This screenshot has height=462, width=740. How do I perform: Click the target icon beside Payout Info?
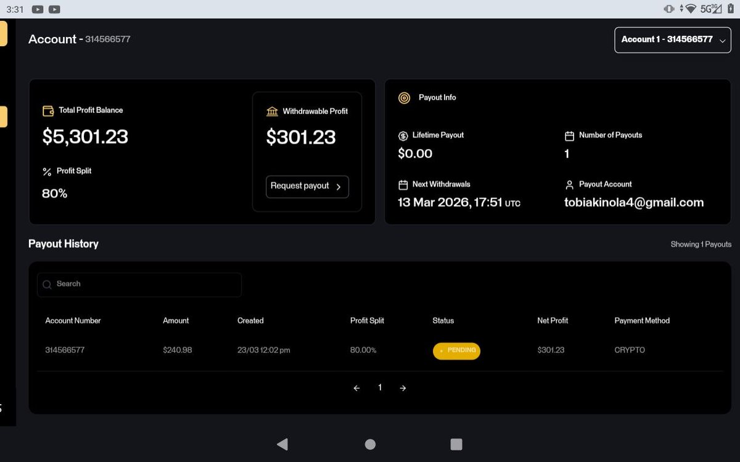pos(404,98)
